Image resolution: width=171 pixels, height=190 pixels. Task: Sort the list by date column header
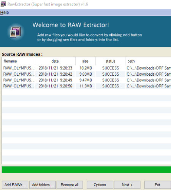(55, 61)
